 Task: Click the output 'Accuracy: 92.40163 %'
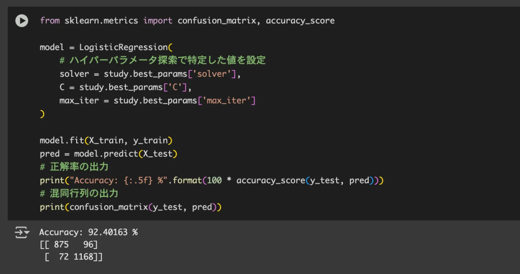88,232
